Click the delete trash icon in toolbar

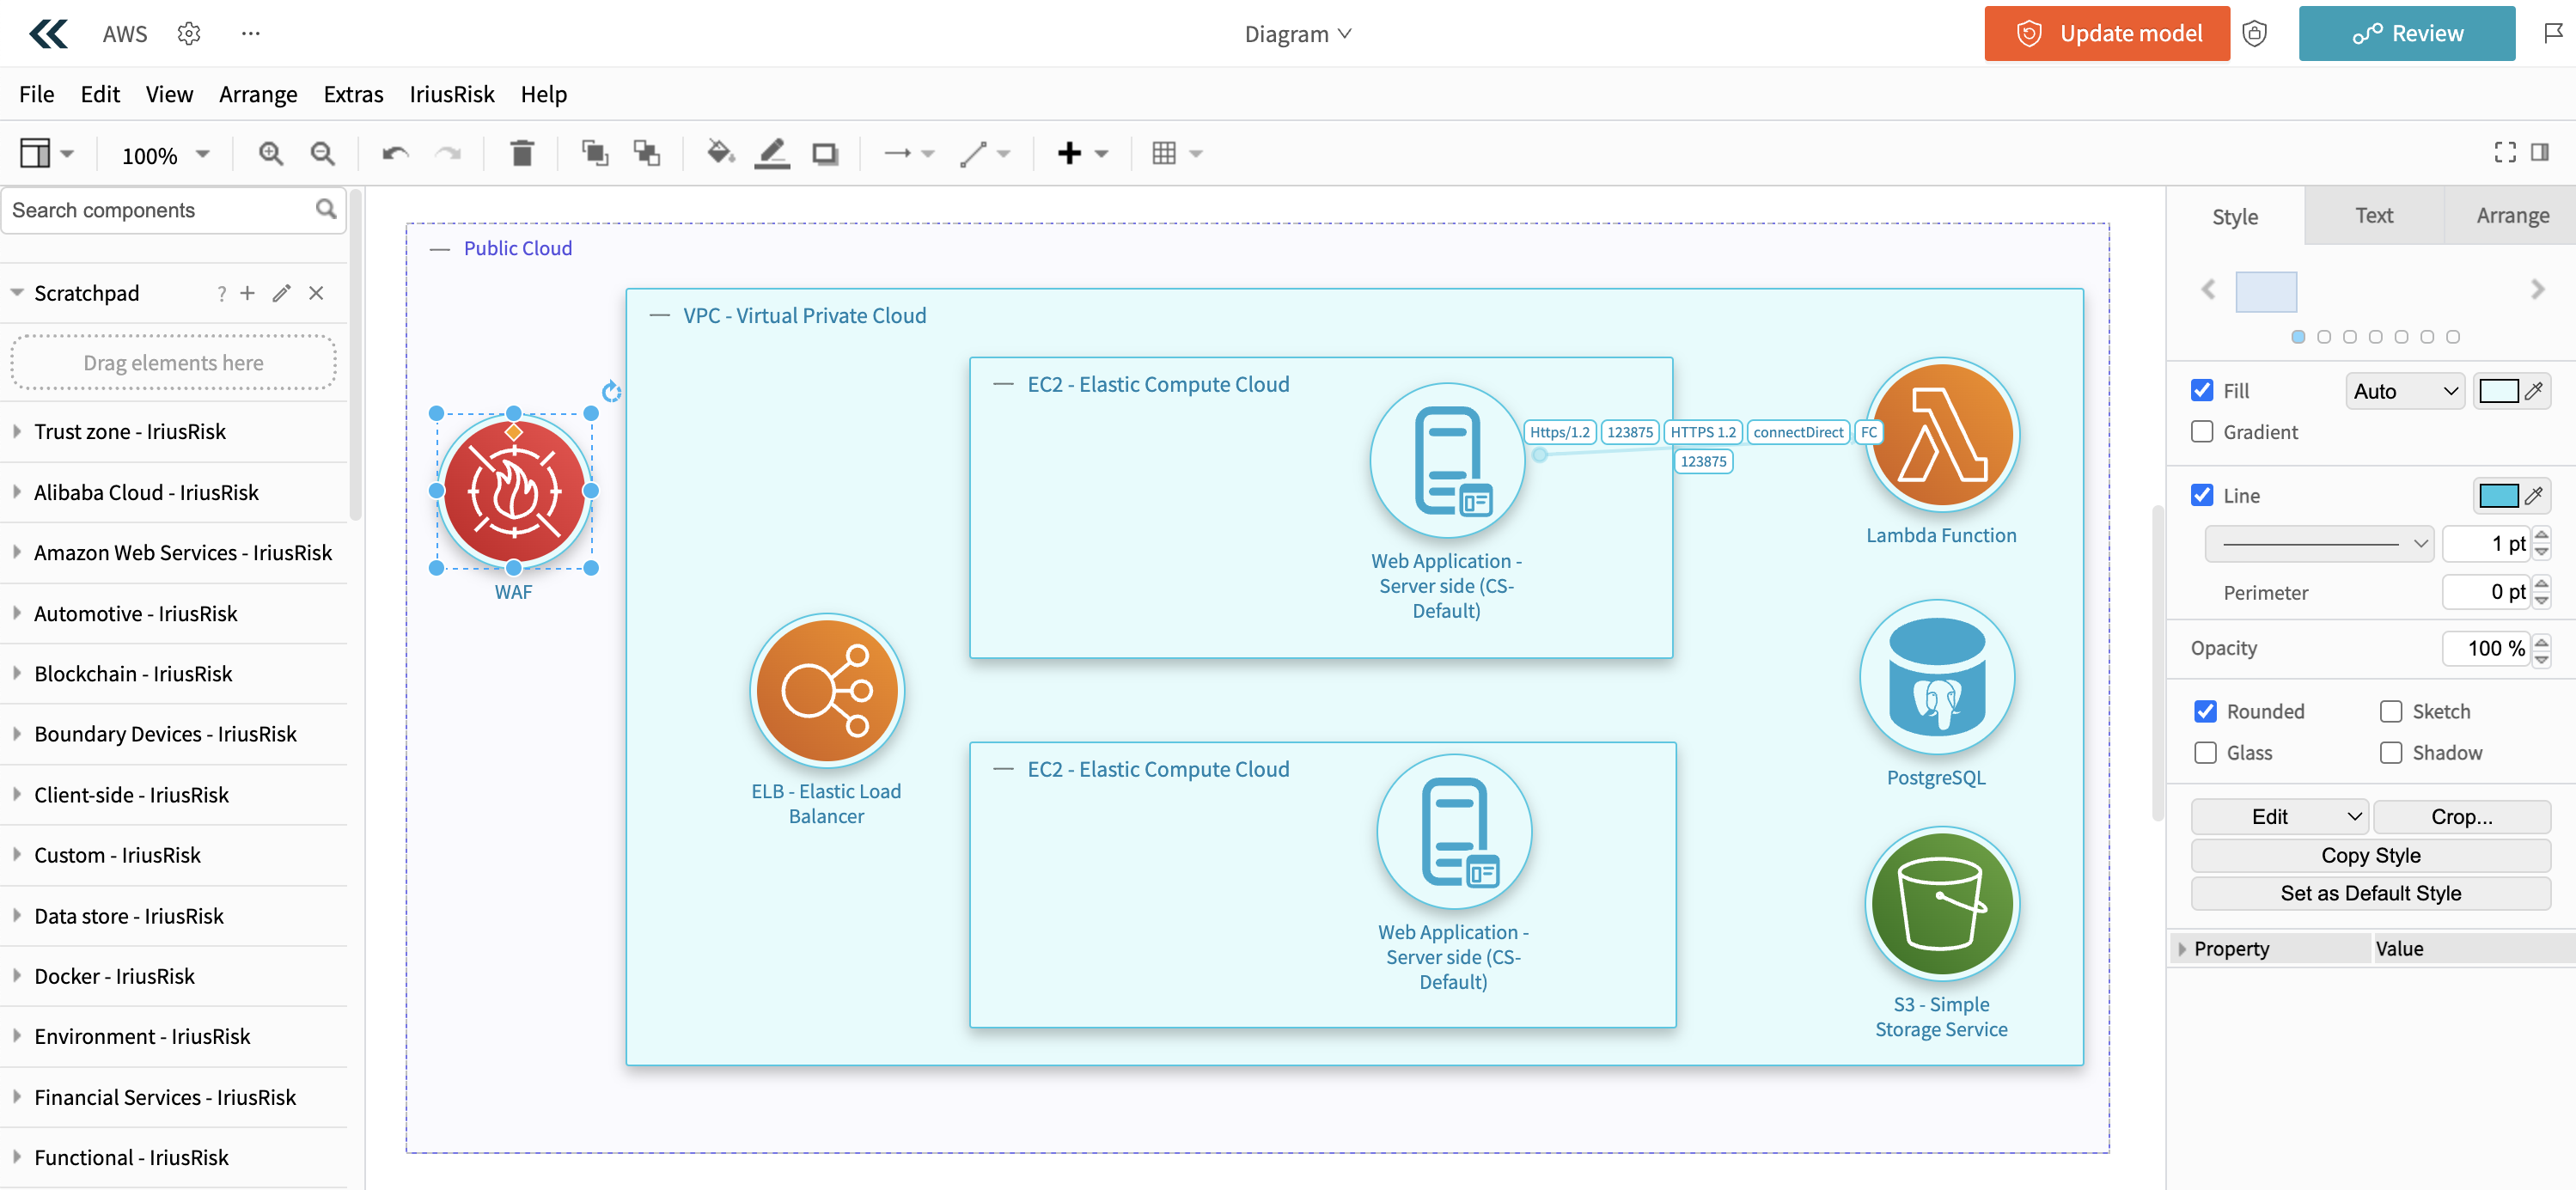coord(521,153)
